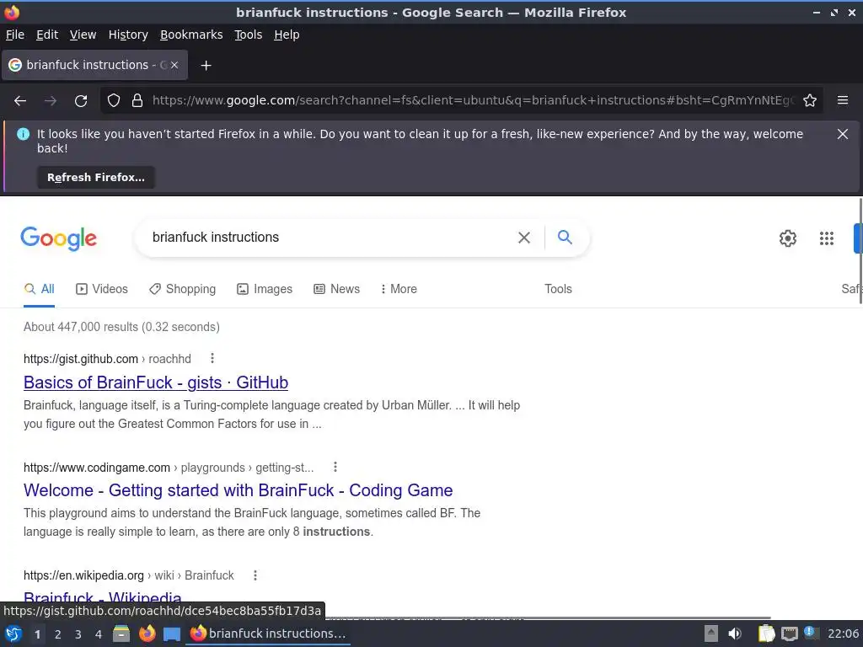
Task: Click the About 447,000 results text
Action: [121, 327]
